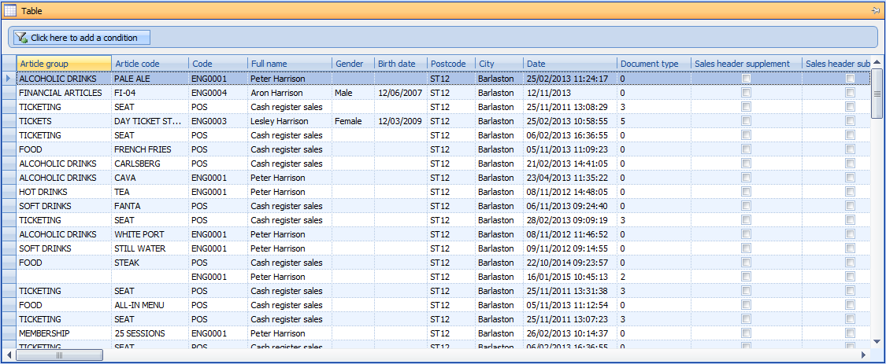
Task: Click the horizontal scrollbar left arrow
Action: (9, 355)
